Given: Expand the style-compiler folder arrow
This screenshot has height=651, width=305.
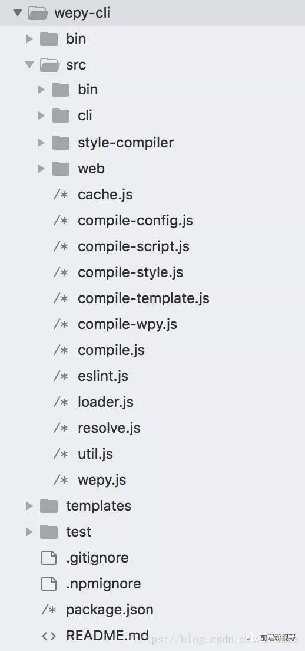Looking at the screenshot, I should coord(41,143).
